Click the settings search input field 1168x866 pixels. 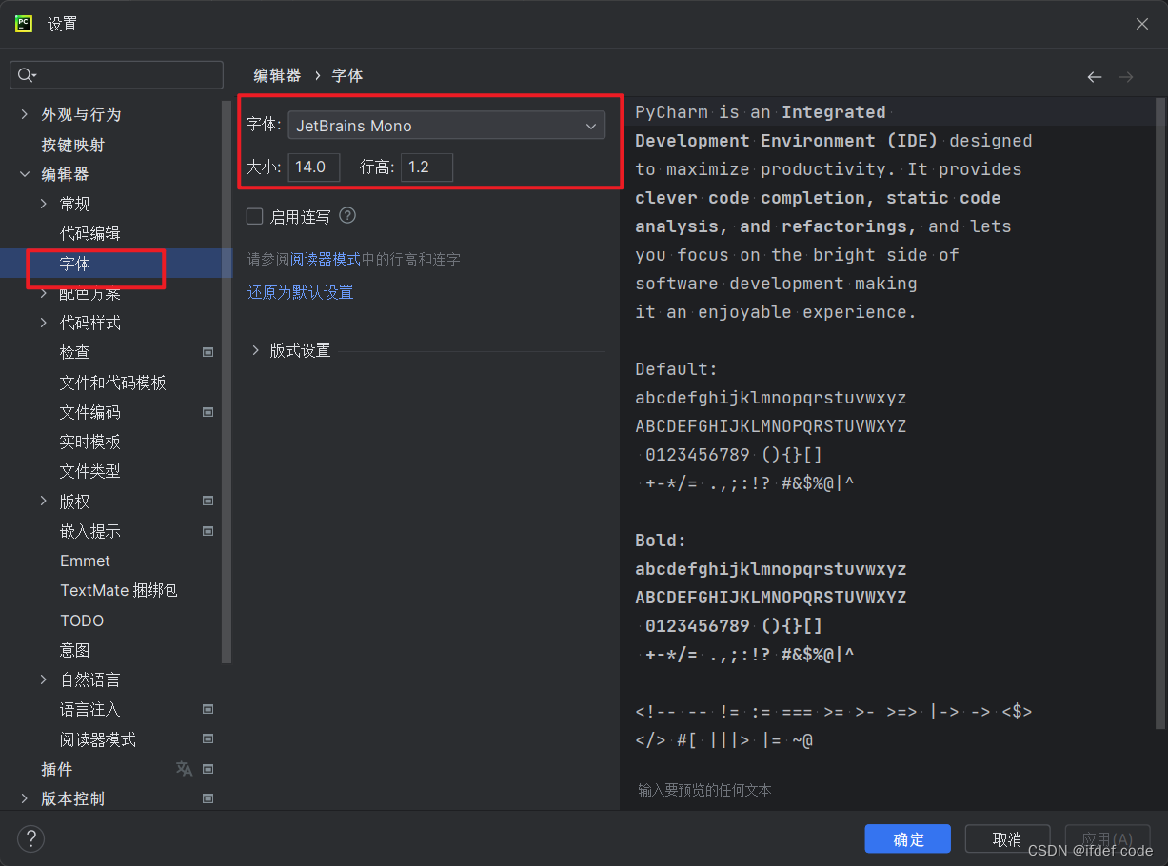point(116,75)
